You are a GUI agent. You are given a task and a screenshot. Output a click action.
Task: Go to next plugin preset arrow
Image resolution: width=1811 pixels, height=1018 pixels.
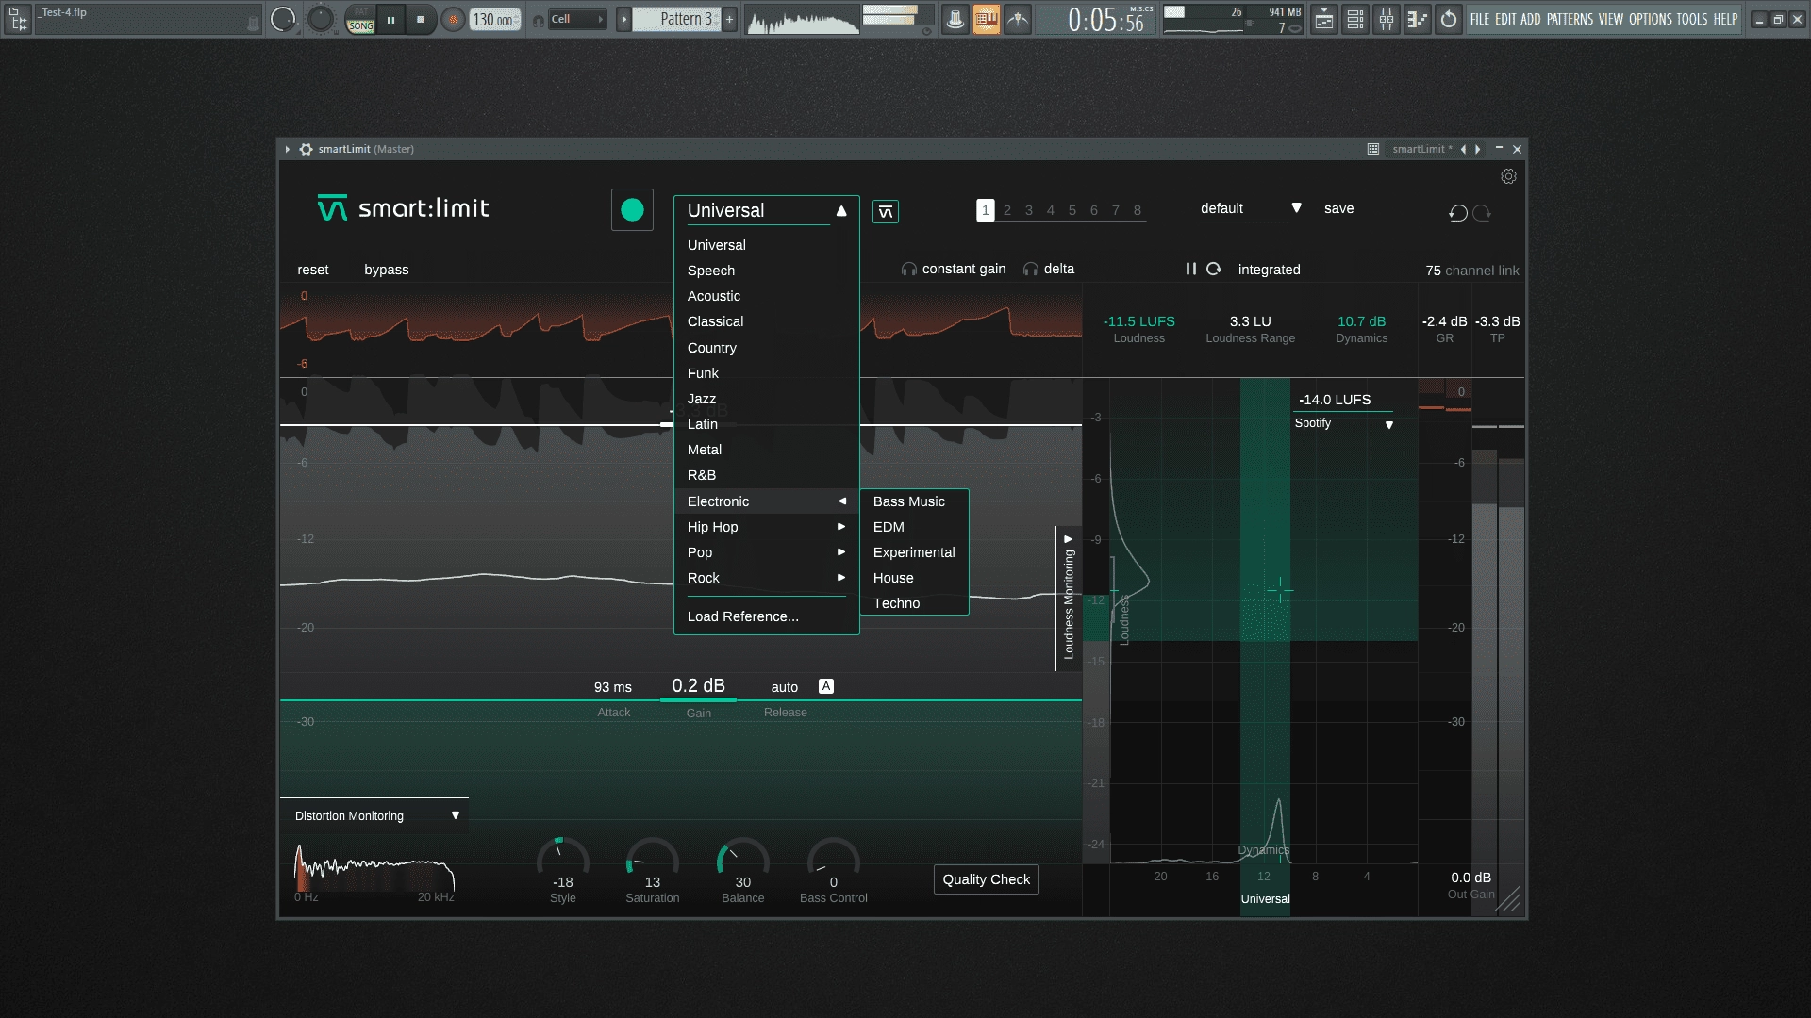coord(1477,149)
